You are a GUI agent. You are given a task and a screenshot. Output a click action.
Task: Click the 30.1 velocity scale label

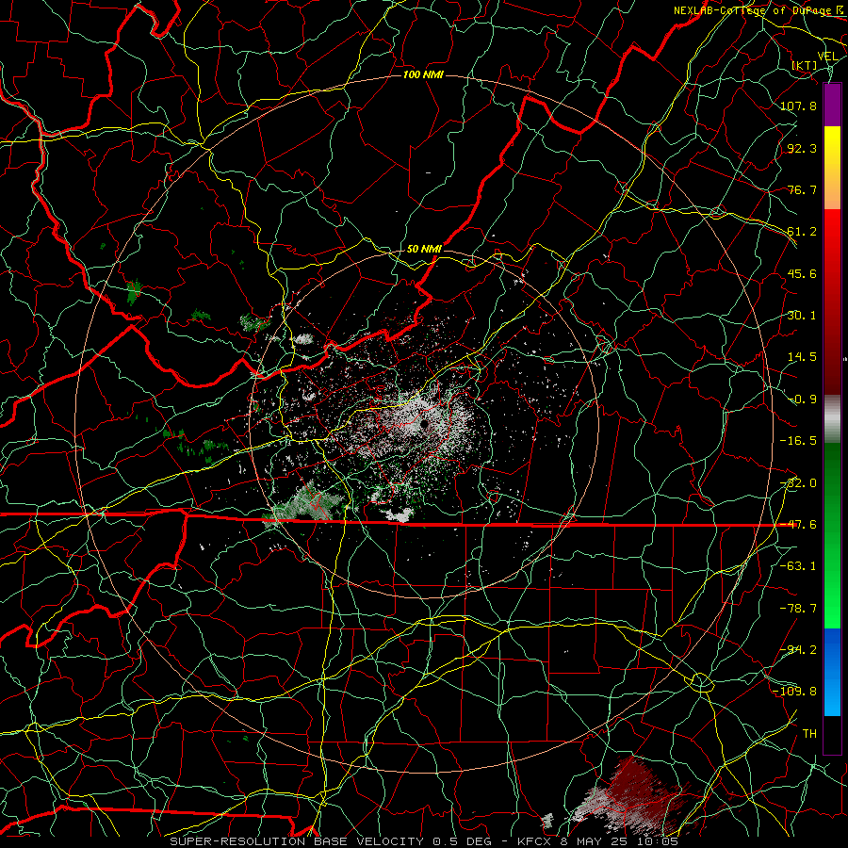(802, 316)
